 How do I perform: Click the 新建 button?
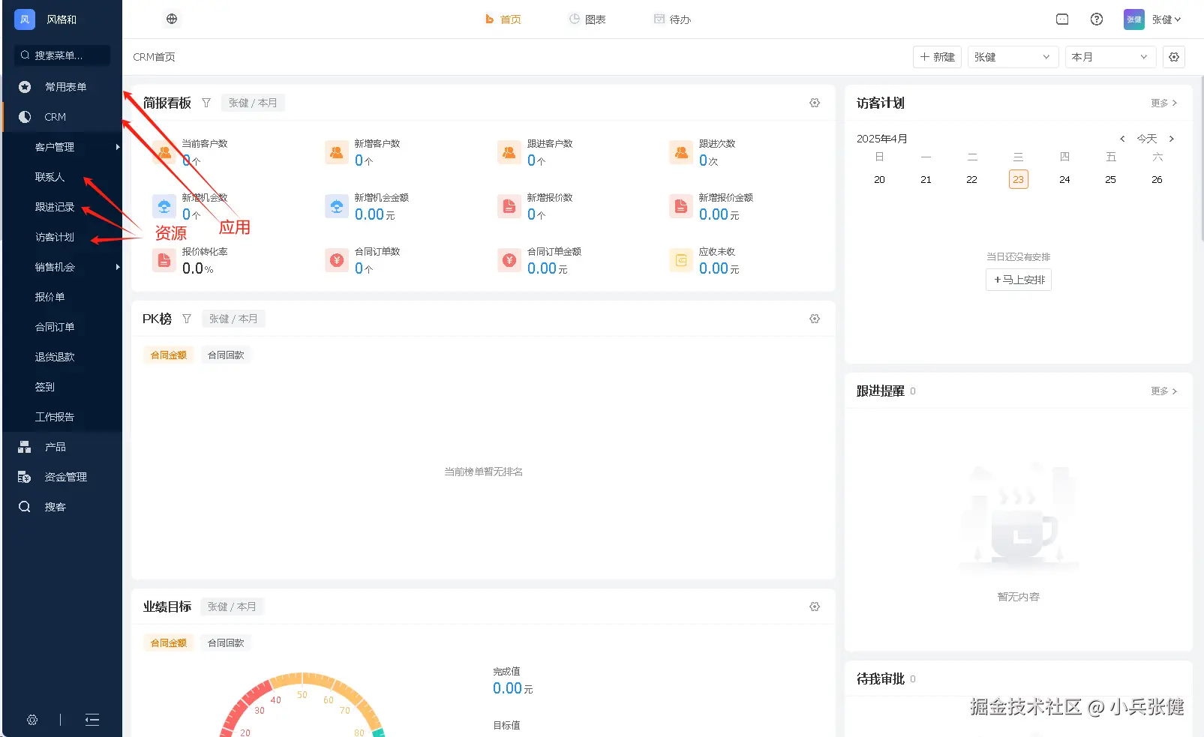pos(937,57)
